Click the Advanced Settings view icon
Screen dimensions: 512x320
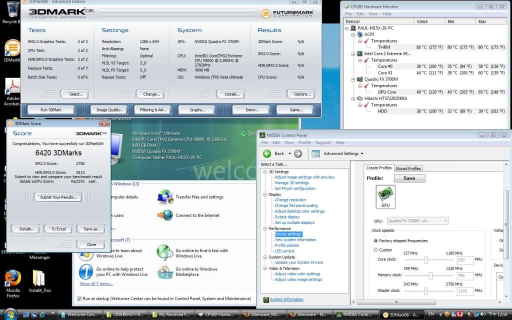point(315,154)
